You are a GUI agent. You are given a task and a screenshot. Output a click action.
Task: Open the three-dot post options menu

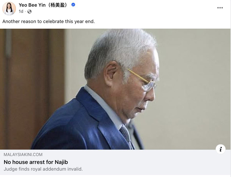point(220,8)
